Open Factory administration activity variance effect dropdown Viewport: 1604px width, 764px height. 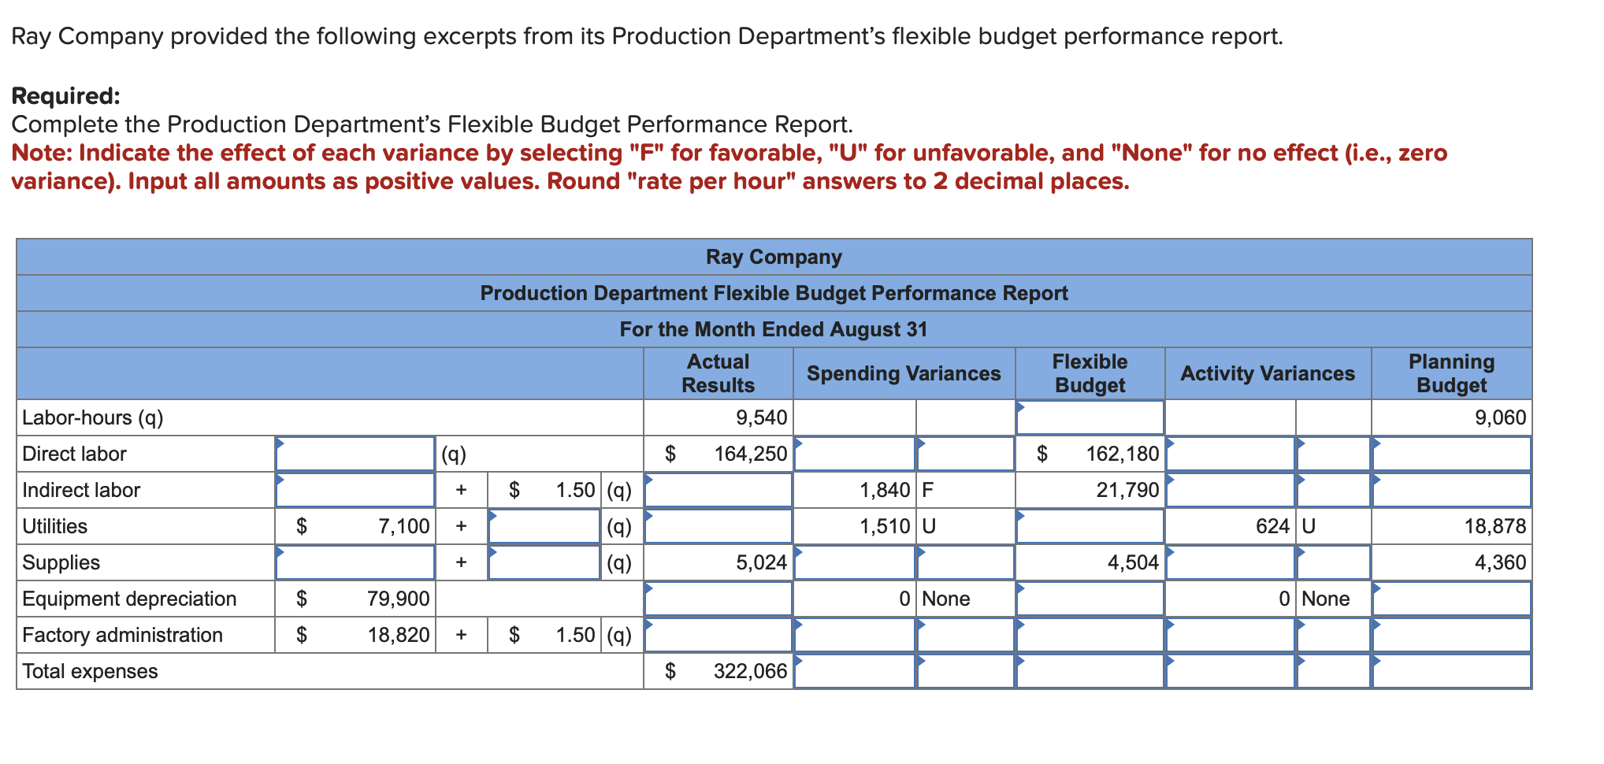coord(1333,635)
